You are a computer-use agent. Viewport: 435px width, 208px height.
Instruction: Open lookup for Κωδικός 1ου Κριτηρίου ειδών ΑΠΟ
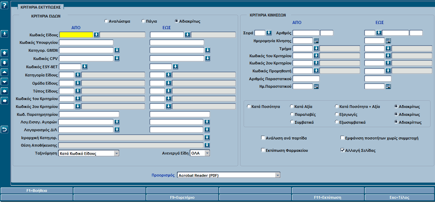tap(78, 99)
